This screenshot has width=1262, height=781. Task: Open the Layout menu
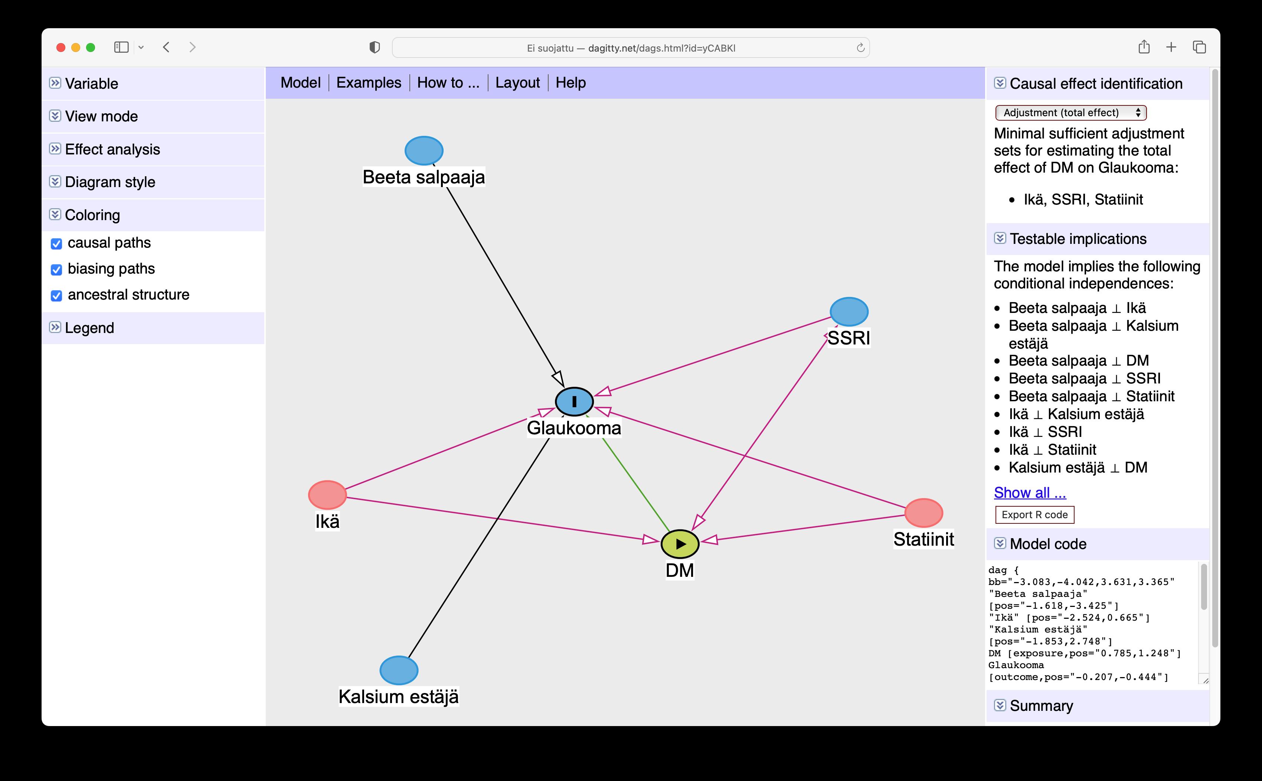tap(517, 83)
